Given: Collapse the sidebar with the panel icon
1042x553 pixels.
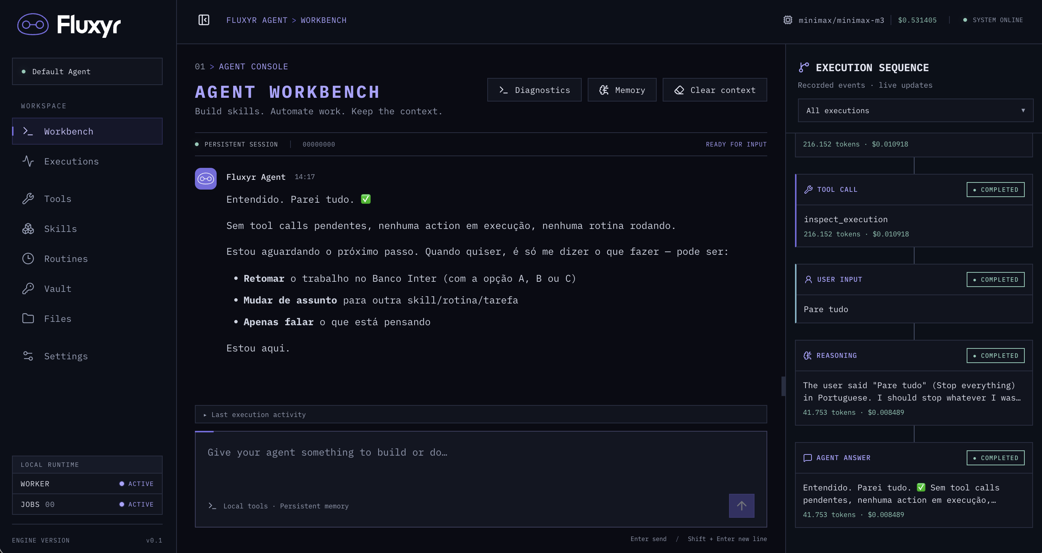Looking at the screenshot, I should (x=204, y=20).
